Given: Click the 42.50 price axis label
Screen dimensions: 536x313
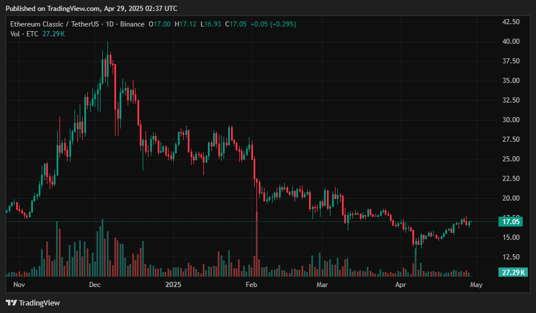Looking at the screenshot, I should coord(511,22).
